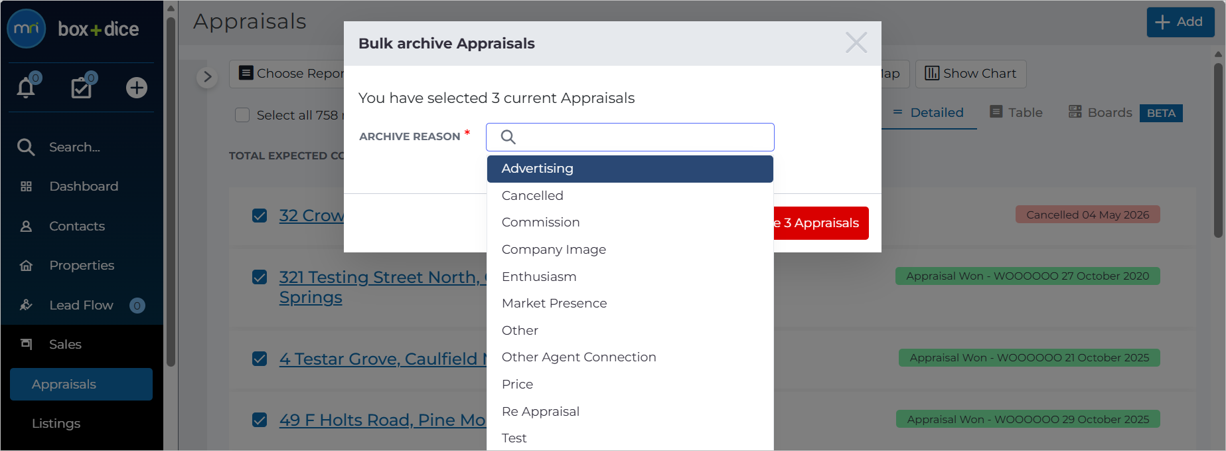
Task: Expand the collapsed side panel chevron
Action: (207, 77)
